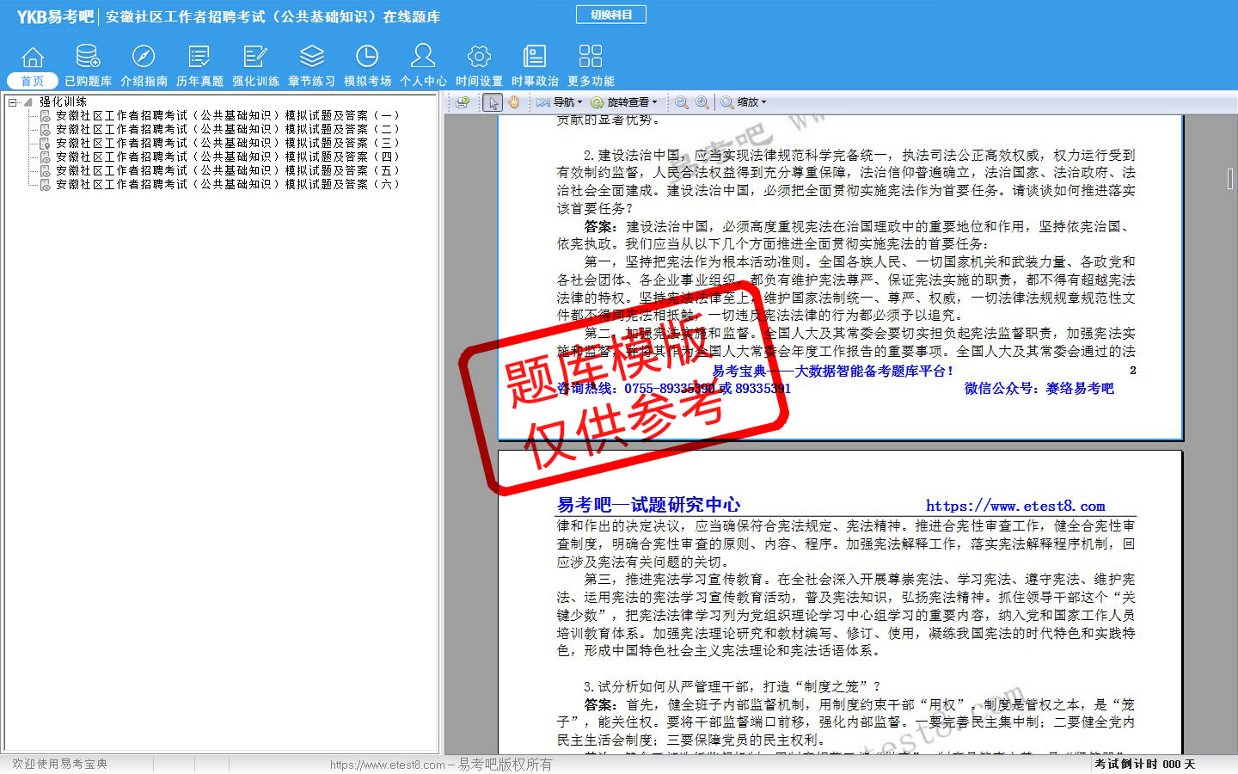Click the zoom out magnifier

tap(682, 102)
